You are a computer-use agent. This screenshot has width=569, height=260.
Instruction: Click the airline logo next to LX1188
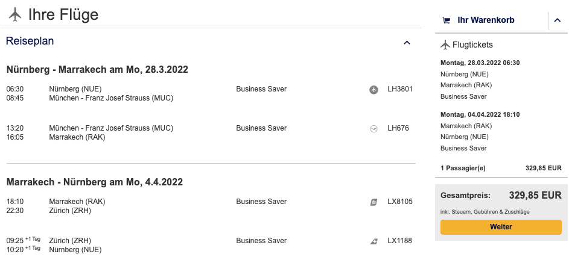[374, 241]
